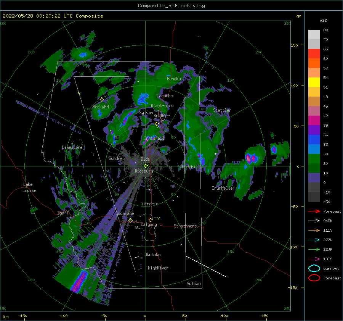Click the Composite_Reflectivity title
Viewport: 343px width, 321px height.
[171, 6]
